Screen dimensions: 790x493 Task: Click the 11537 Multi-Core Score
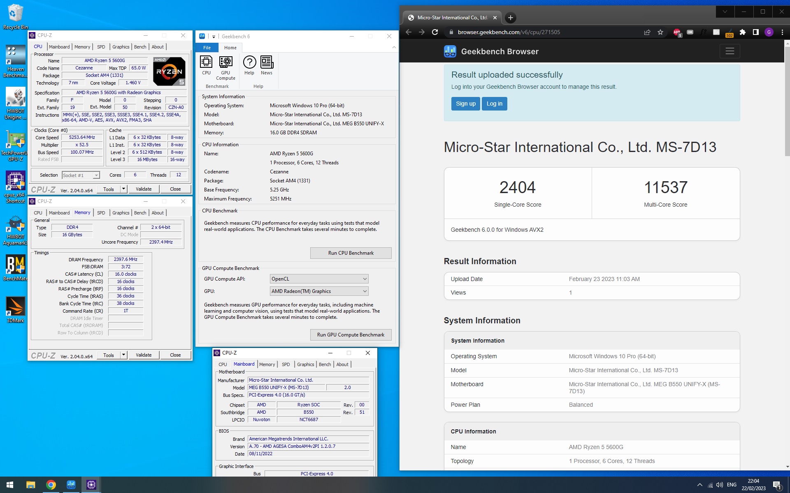coord(666,188)
